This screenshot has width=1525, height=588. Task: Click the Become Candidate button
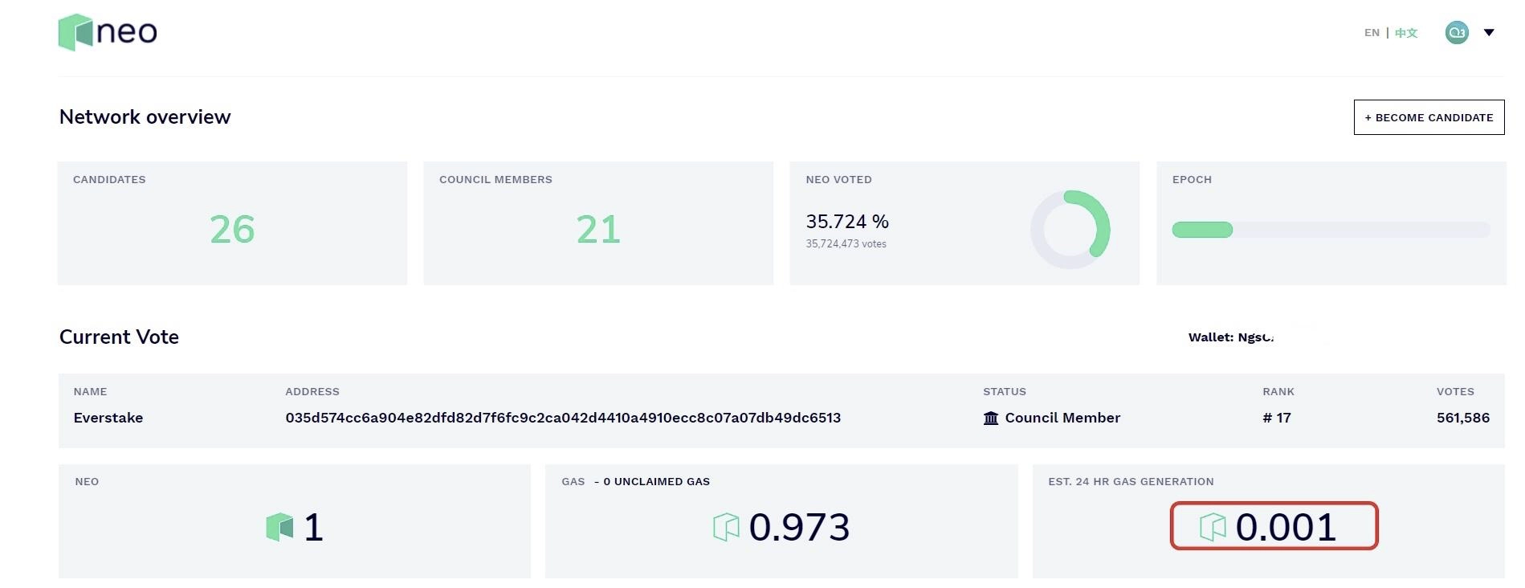[1429, 117]
